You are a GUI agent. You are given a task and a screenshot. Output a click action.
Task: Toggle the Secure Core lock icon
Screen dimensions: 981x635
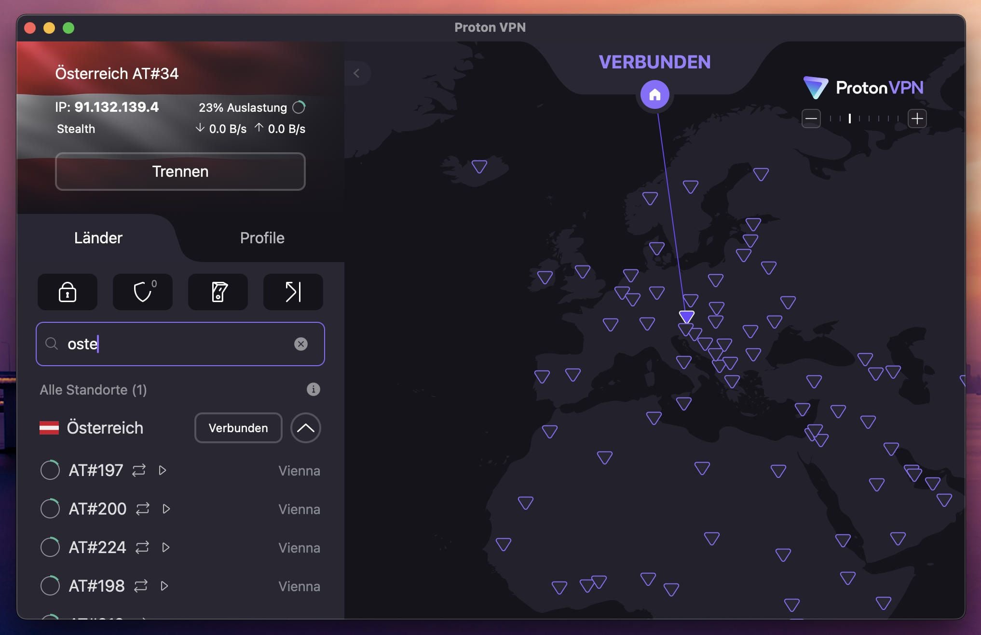coord(68,292)
